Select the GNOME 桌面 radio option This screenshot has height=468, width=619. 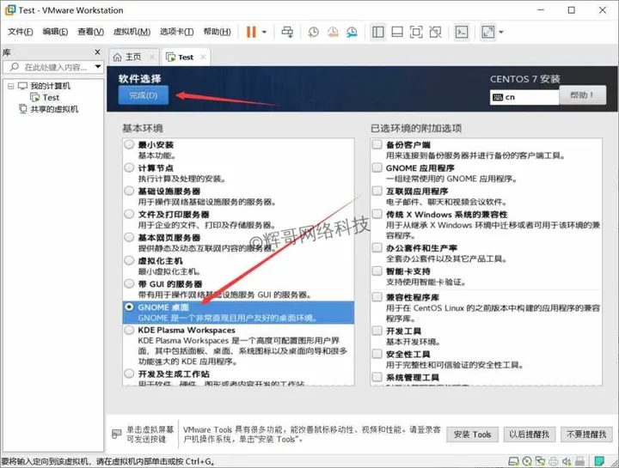tap(129, 307)
